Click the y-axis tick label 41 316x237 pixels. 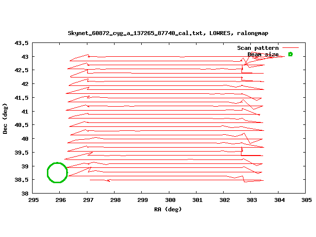click(x=25, y=112)
